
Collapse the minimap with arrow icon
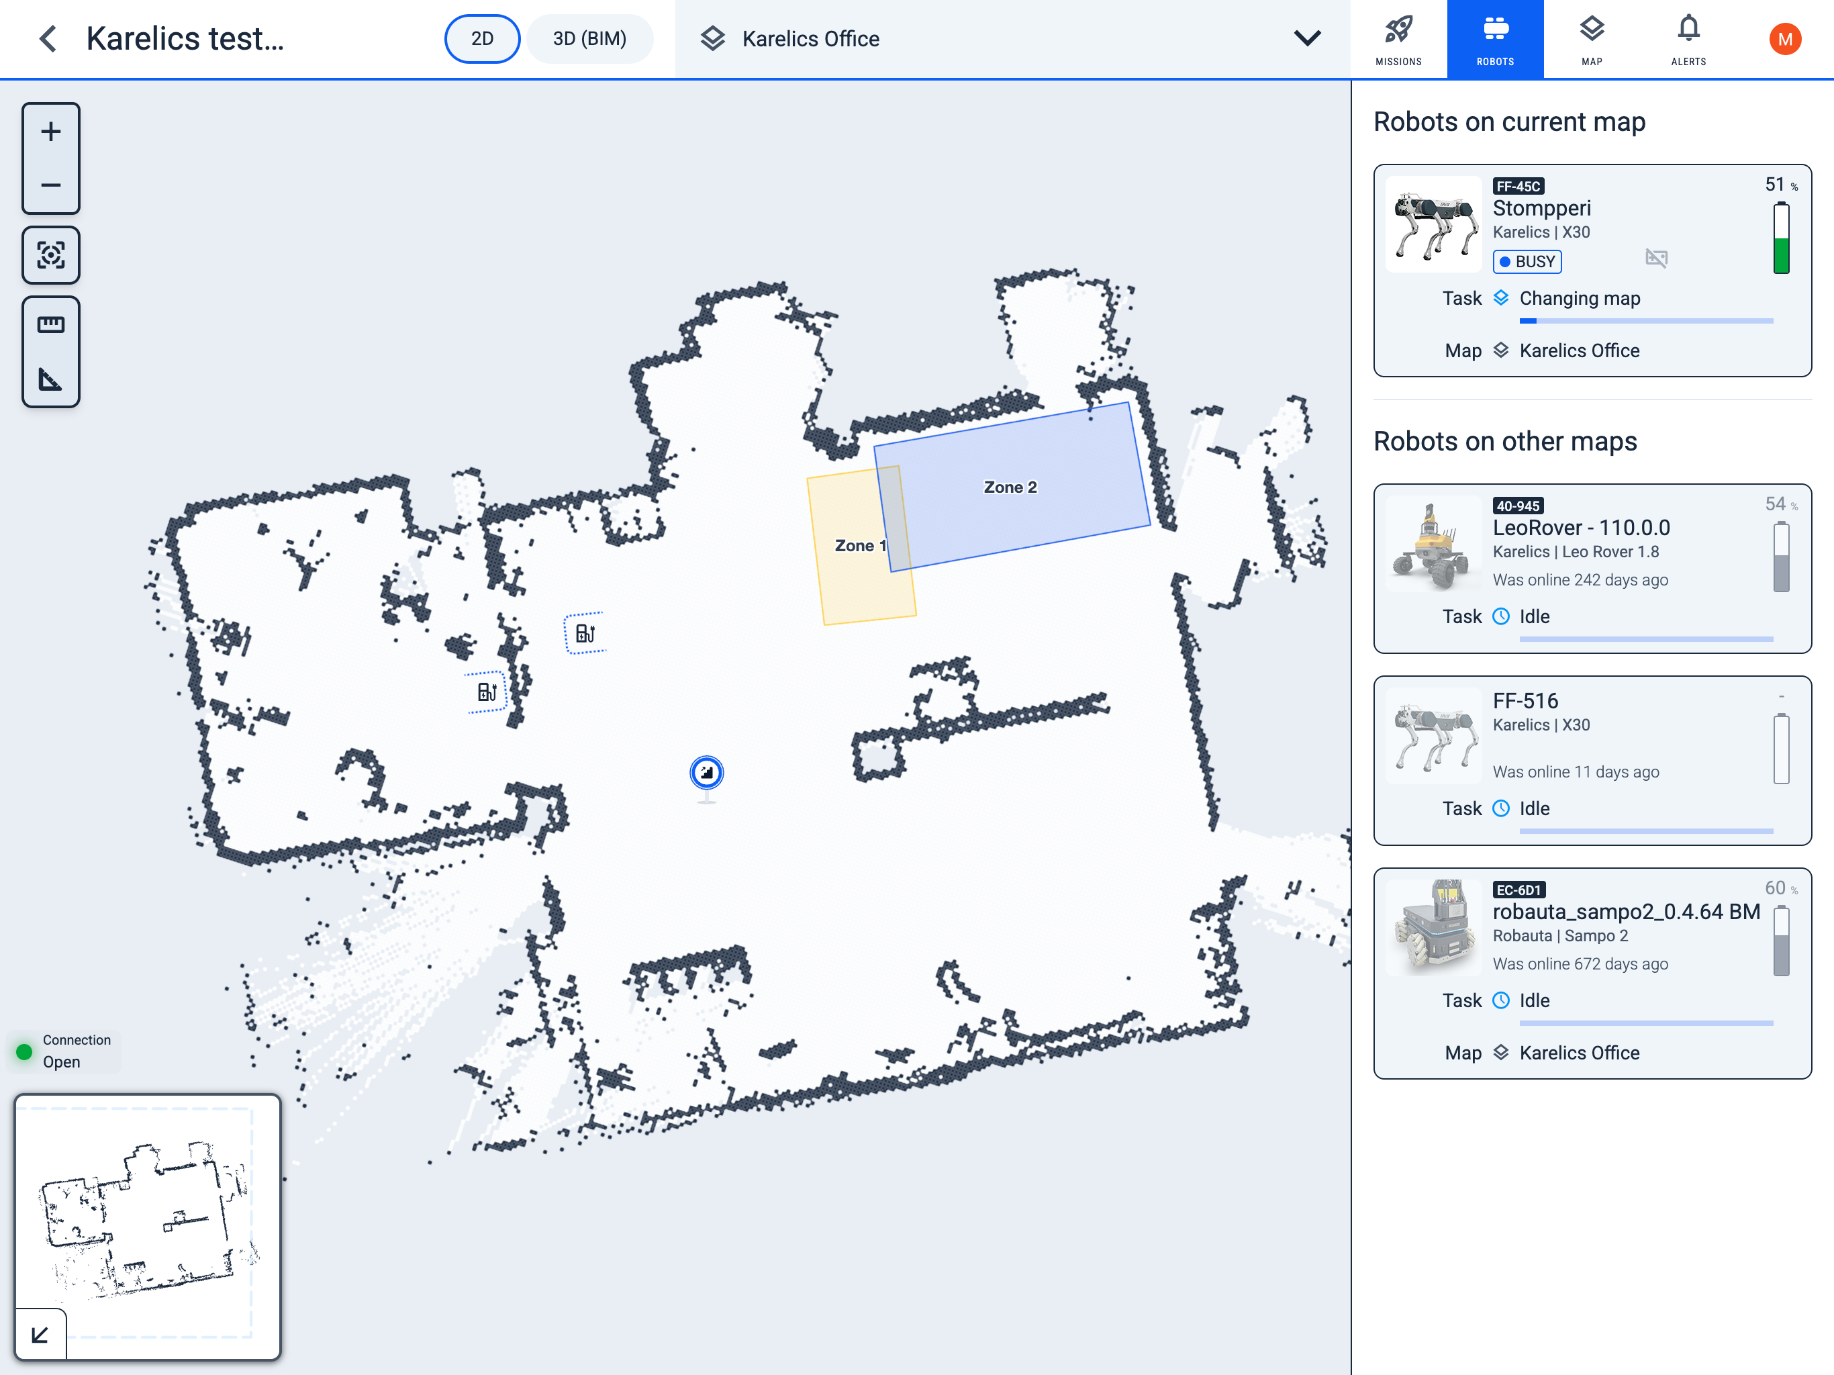point(40,1334)
